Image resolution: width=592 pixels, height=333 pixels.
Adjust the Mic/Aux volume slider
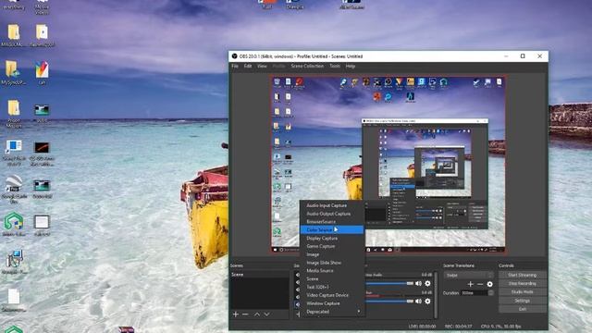click(389, 301)
